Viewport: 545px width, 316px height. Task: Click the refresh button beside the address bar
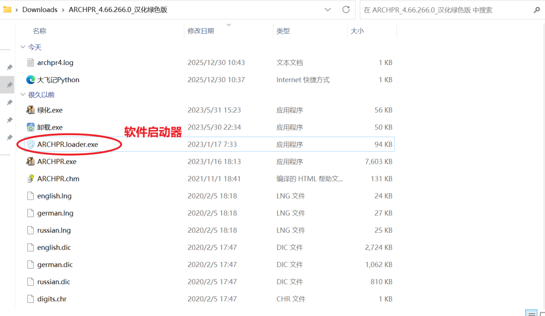coord(346,10)
